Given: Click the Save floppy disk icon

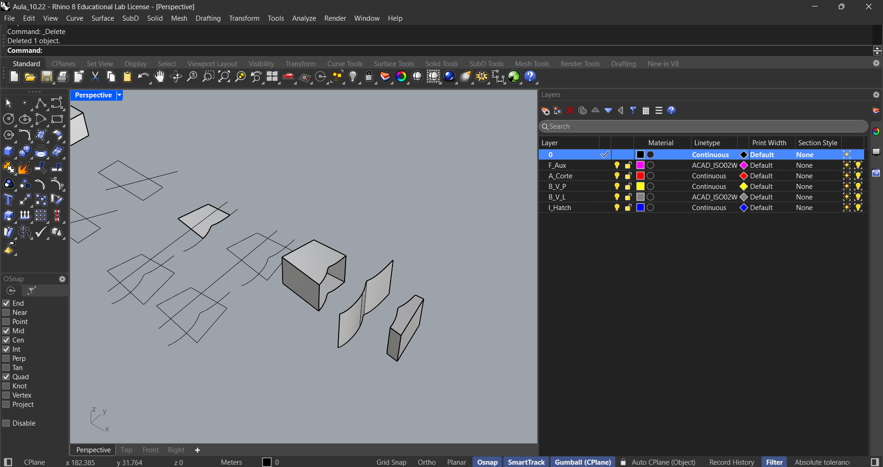Looking at the screenshot, I should coord(47,77).
